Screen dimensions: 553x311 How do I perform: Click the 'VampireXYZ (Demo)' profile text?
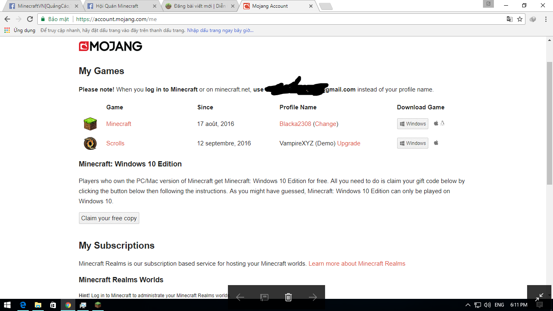(308, 143)
